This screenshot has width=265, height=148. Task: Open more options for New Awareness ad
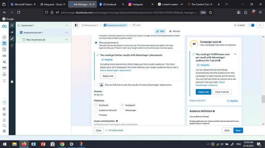67,40
